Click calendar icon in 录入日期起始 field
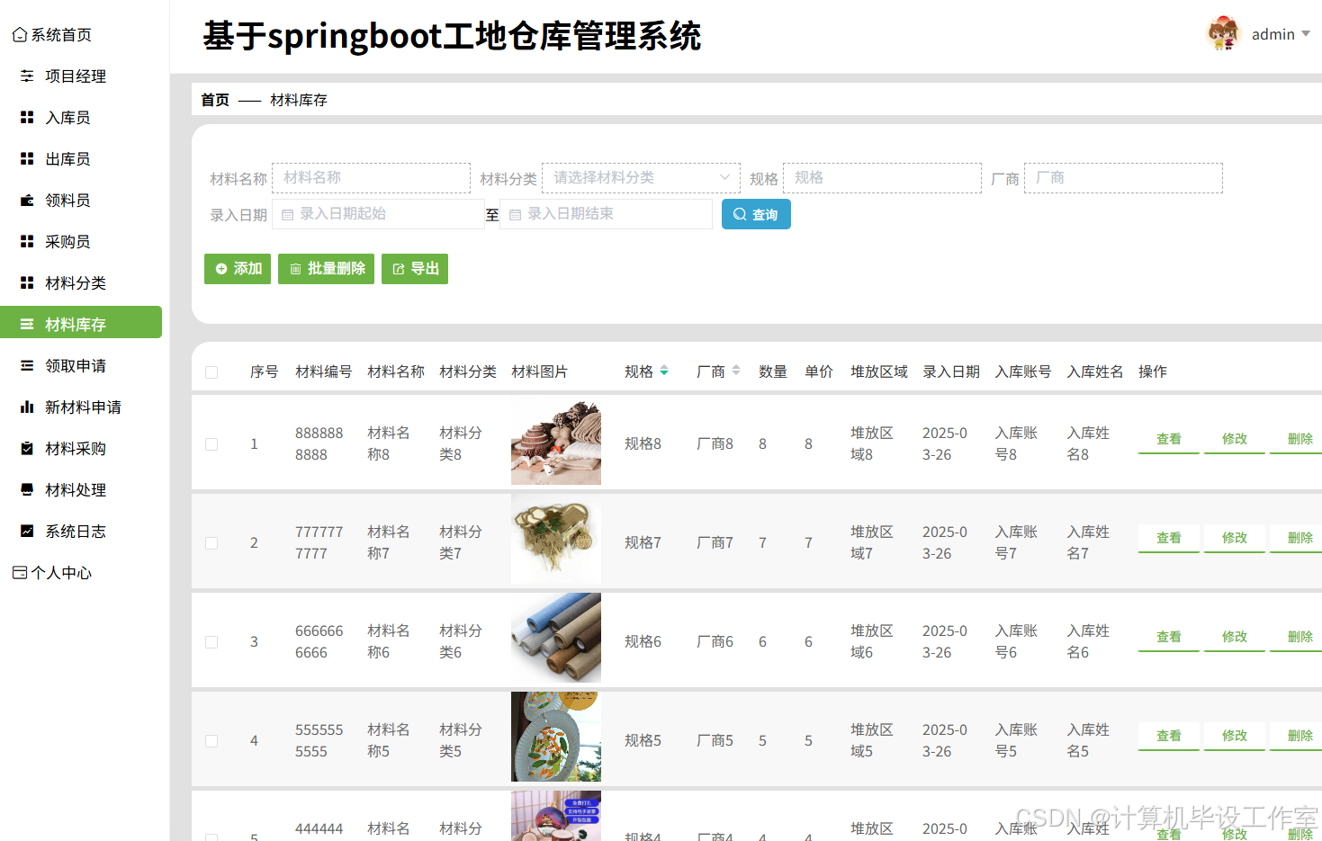 [x=287, y=215]
